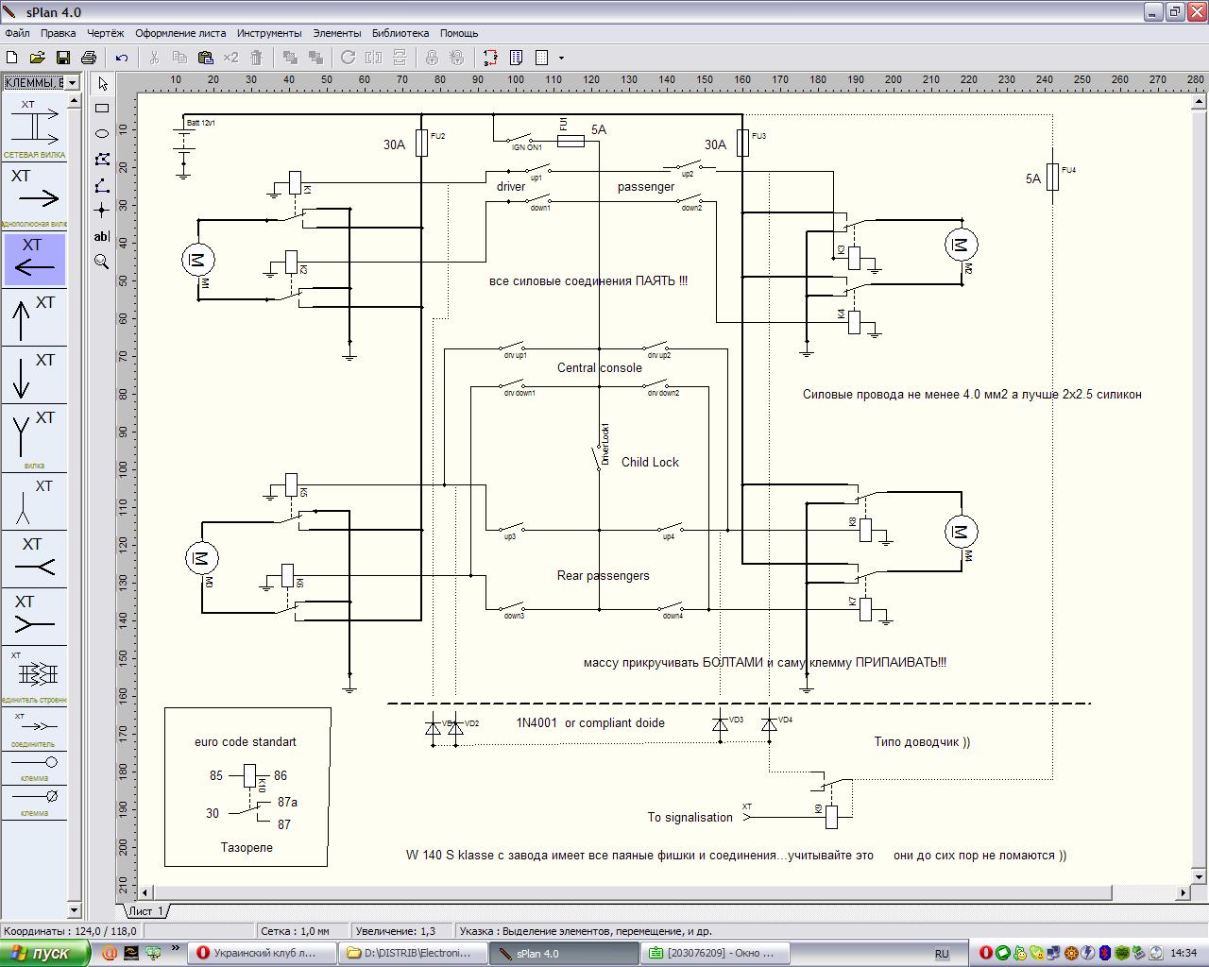
Task: Select the СЕТЕВАЯ ВИЛКА library component
Action: tap(34, 127)
